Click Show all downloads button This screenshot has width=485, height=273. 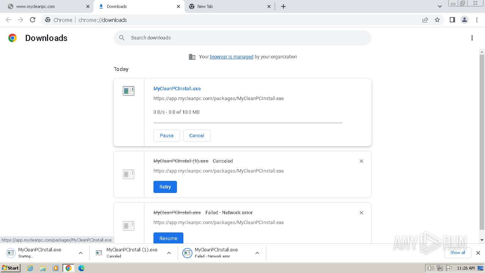457,253
